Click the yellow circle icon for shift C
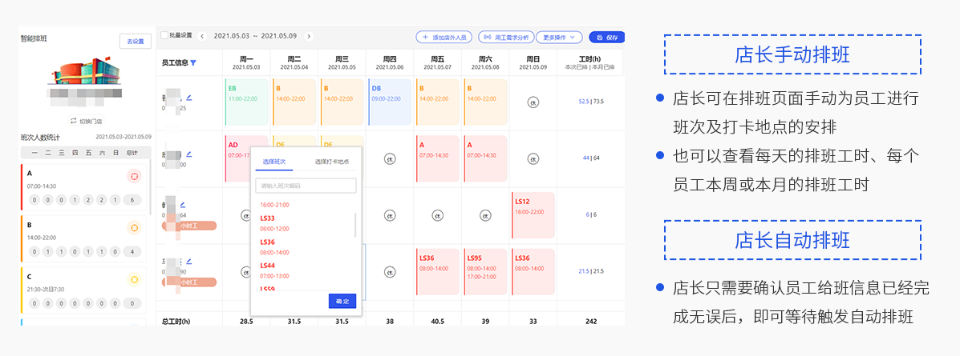Image resolution: width=960 pixels, height=356 pixels. pyautogui.click(x=134, y=279)
